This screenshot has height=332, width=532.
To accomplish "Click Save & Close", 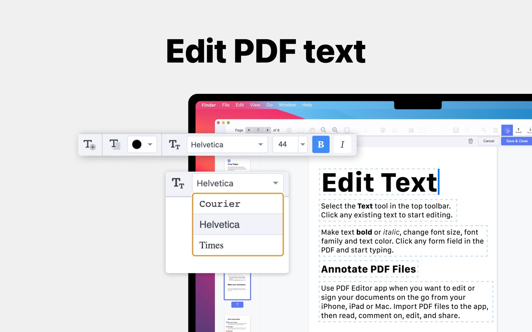I will pos(517,141).
